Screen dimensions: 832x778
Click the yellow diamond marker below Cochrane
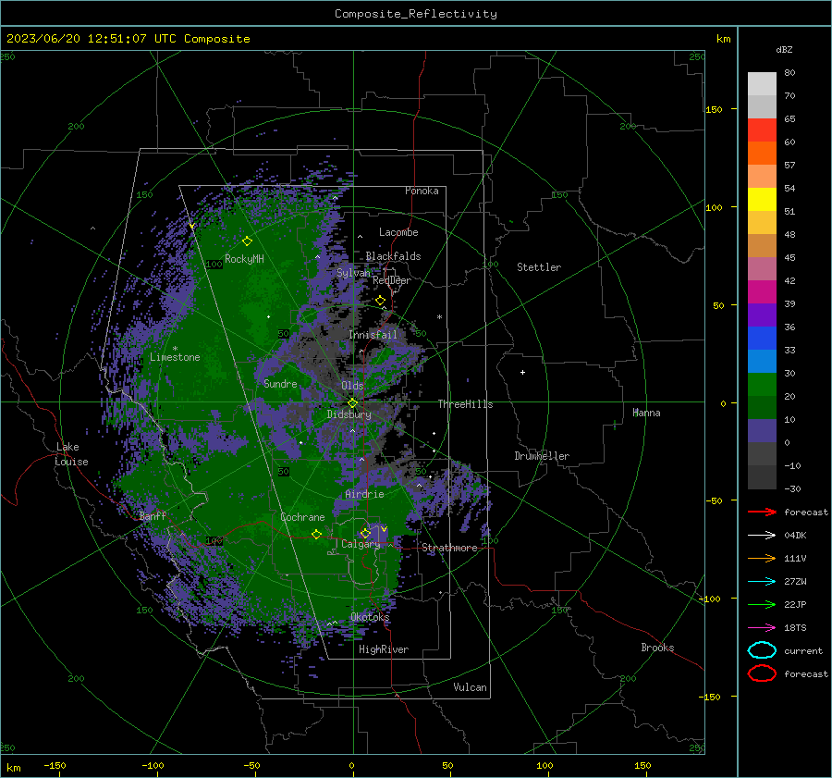point(316,534)
